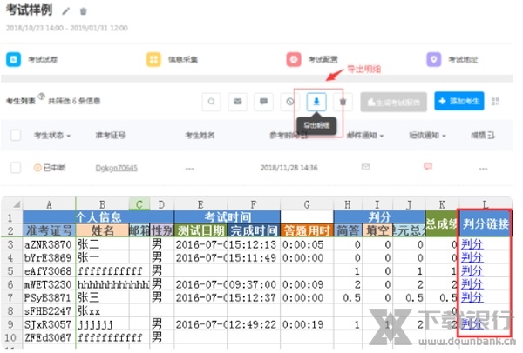
Task: Open the 信息采集 section label
Action: click(183, 60)
